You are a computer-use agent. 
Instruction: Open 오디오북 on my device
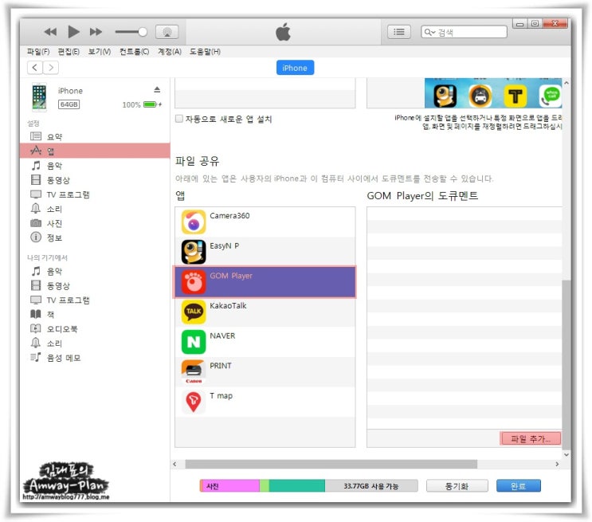94,328
